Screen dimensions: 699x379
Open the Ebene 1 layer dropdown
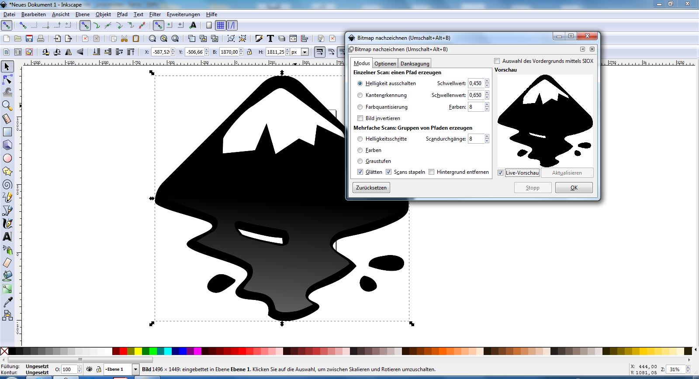point(135,369)
